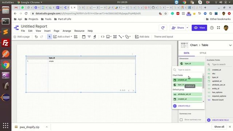Open the help question-mark icon
Image resolution: width=233 pixels, height=131 pixels.
coord(212,28)
